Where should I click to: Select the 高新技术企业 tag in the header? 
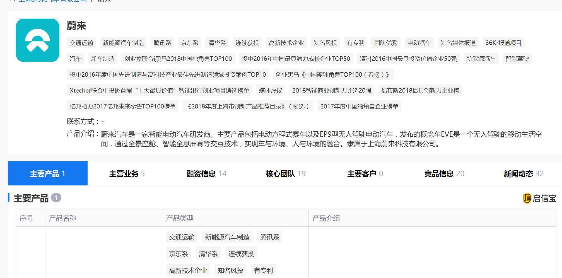click(286, 43)
